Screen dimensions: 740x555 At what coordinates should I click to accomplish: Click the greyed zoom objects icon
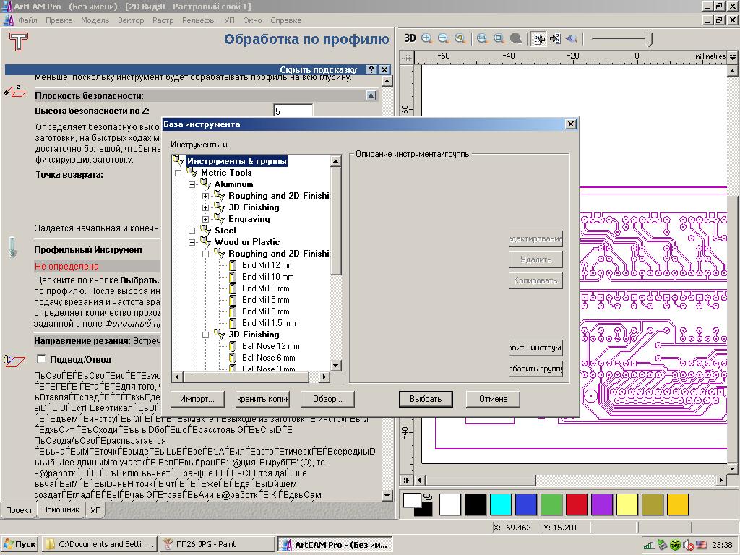pos(516,39)
